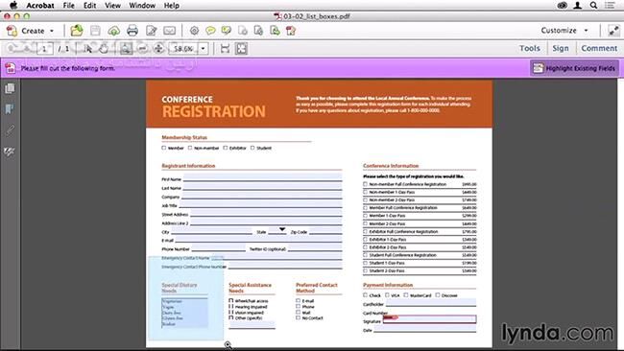The image size is (624, 351).
Task: Click the Spotlight search icon
Action: [593, 5]
